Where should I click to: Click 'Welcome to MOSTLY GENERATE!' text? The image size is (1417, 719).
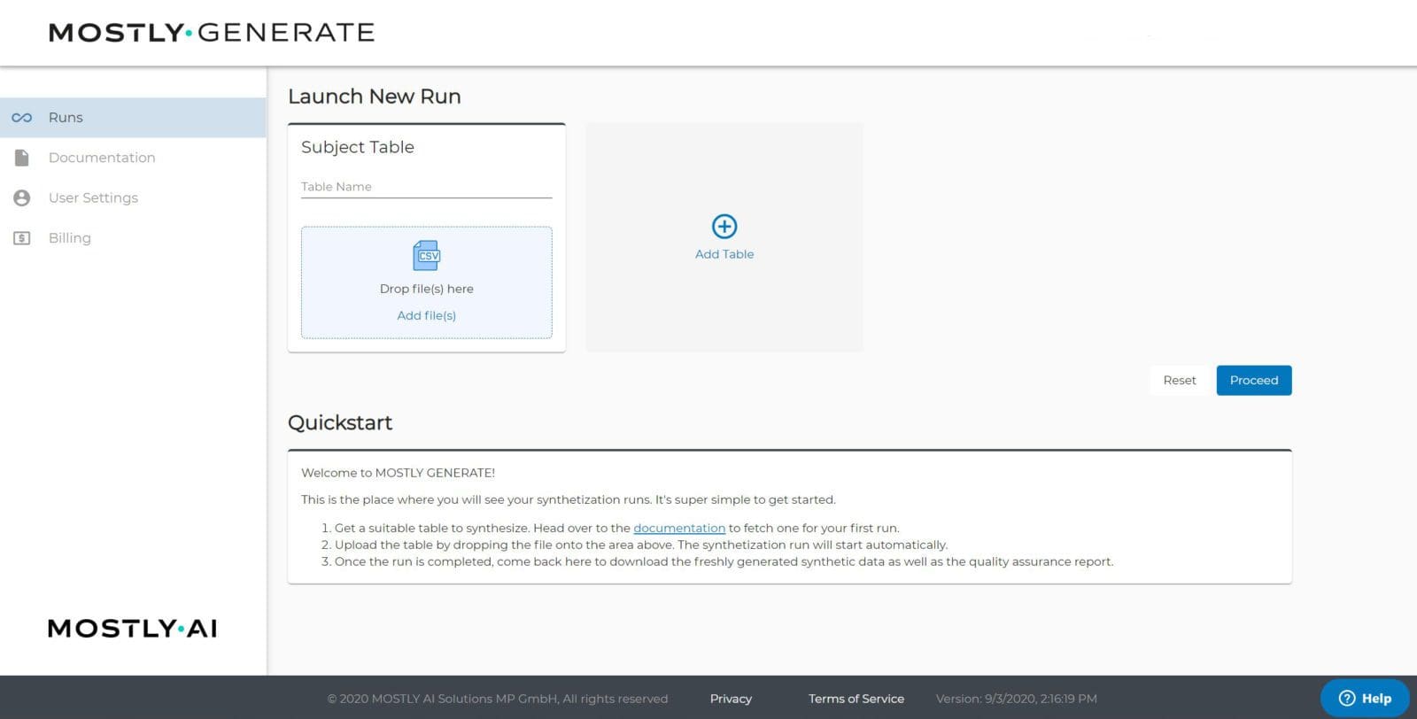click(398, 473)
